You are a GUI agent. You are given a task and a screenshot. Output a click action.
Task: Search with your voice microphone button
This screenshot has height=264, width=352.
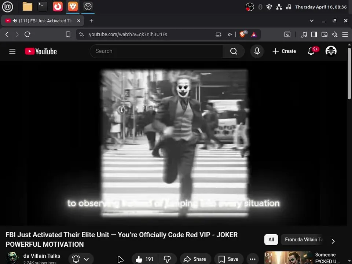pyautogui.click(x=257, y=51)
